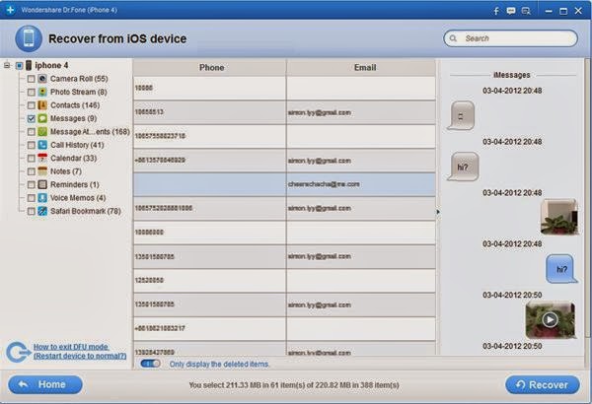The width and height of the screenshot is (592, 404).
Task: Check the Calendar (33) checkbox
Action: [31, 159]
